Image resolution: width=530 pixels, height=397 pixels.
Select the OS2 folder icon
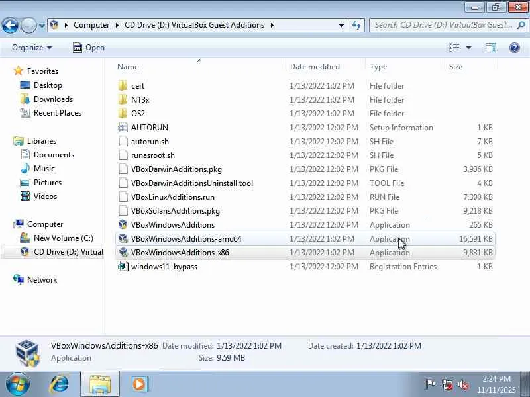pyautogui.click(x=123, y=113)
